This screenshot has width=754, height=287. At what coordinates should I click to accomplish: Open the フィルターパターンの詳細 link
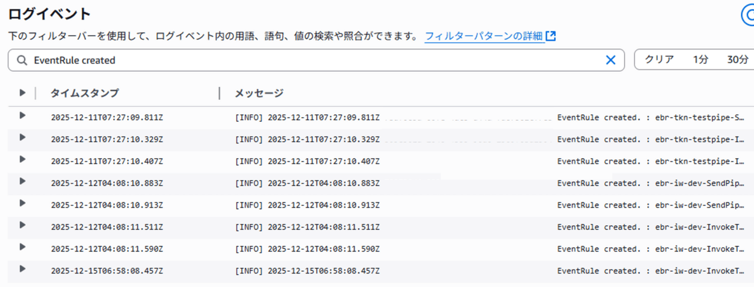[483, 36]
